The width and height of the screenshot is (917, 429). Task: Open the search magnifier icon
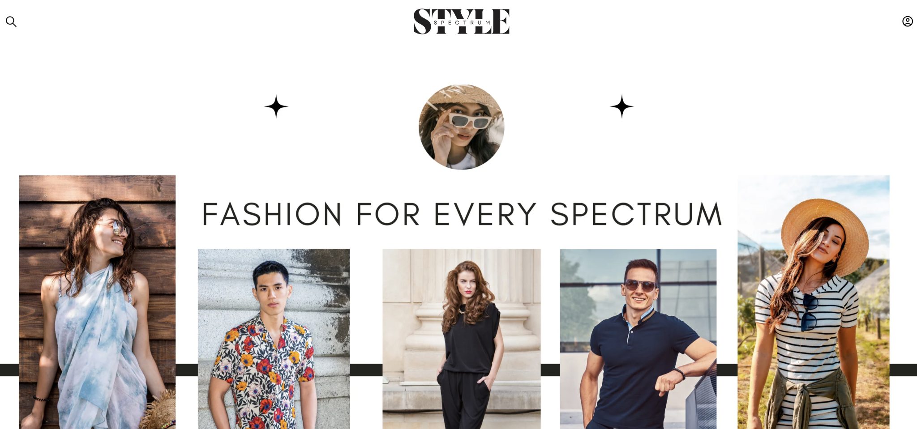11,21
